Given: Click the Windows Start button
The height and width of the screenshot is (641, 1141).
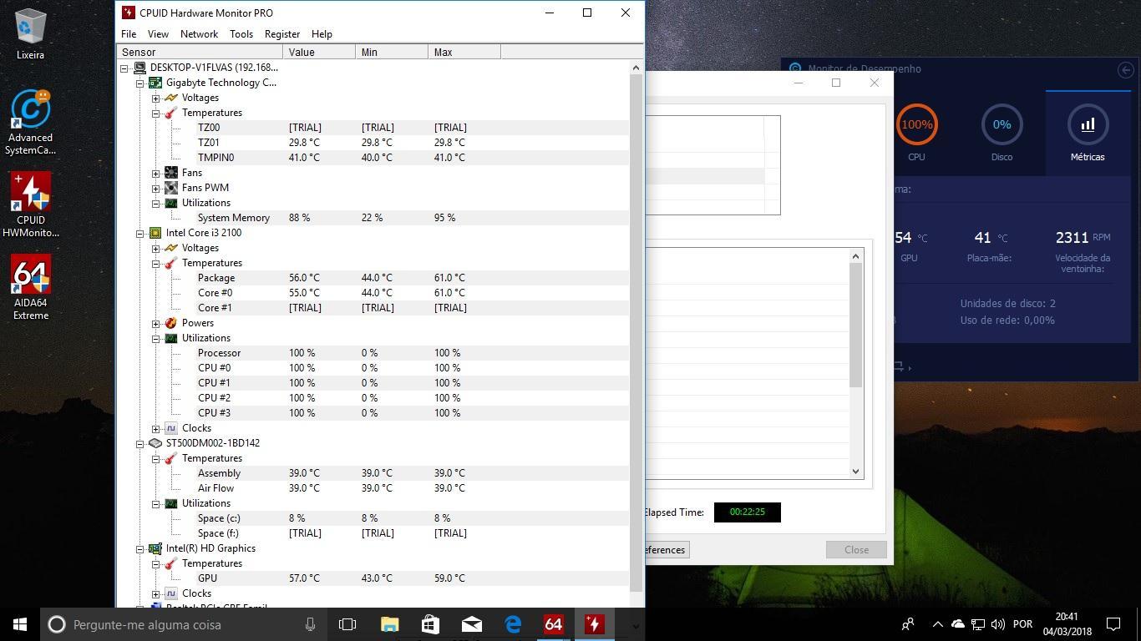Looking at the screenshot, I should point(20,624).
